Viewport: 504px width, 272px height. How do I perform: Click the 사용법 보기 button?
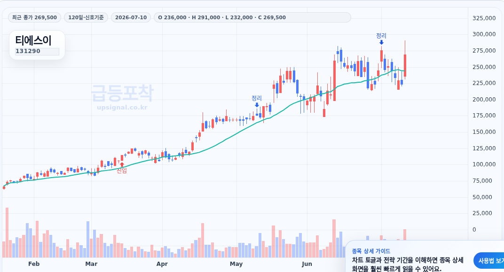click(x=489, y=260)
